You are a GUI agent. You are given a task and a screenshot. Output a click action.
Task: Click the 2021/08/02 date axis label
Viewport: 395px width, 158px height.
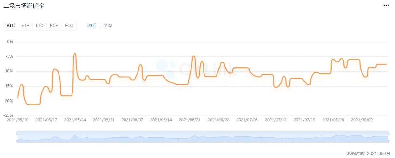pos(362,120)
